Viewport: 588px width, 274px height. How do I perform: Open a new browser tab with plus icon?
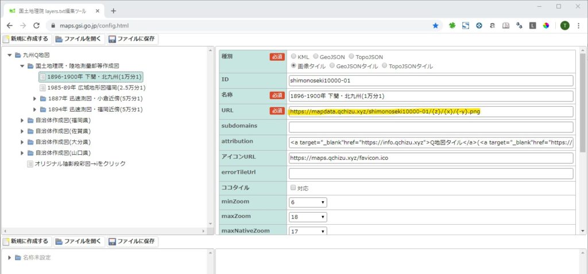[x=113, y=11]
